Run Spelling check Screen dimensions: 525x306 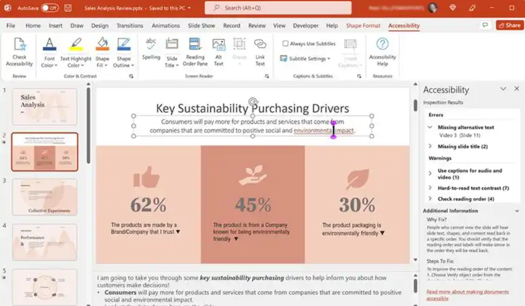[x=151, y=49]
